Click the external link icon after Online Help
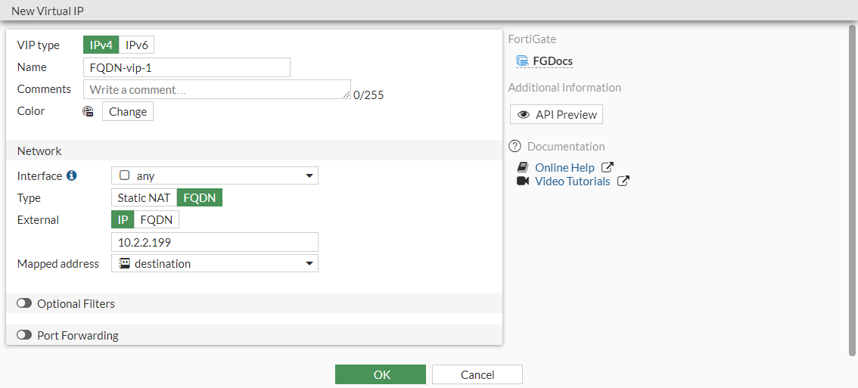858x388 pixels. [607, 167]
